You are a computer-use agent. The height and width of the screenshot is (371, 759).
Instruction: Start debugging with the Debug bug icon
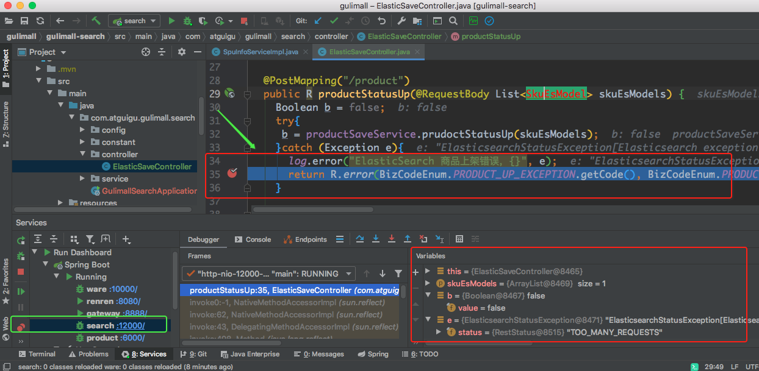coord(188,21)
